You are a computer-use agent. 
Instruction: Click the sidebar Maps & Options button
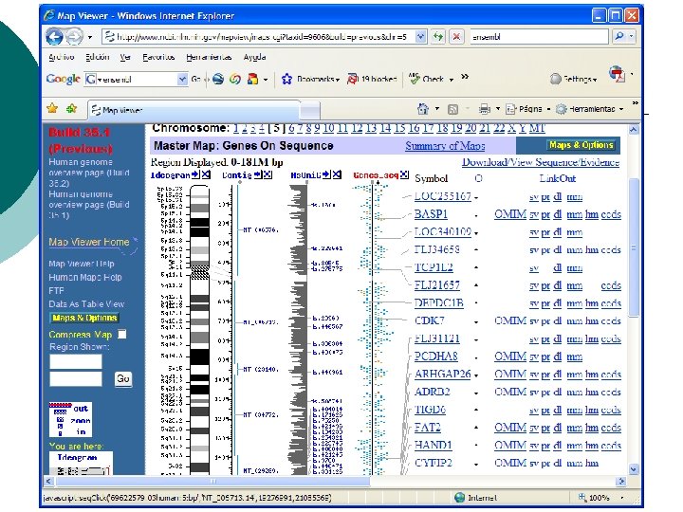coord(84,318)
